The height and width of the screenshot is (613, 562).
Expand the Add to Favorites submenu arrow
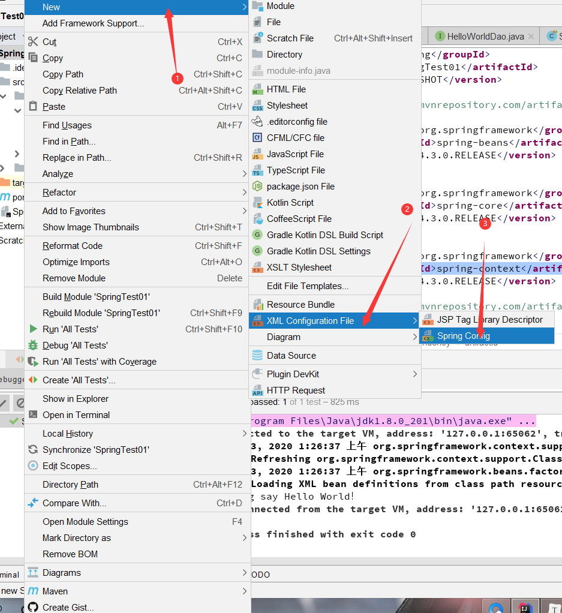[244, 211]
